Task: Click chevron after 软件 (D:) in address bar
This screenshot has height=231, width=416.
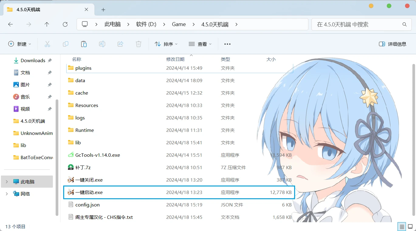Action: tap(164, 24)
